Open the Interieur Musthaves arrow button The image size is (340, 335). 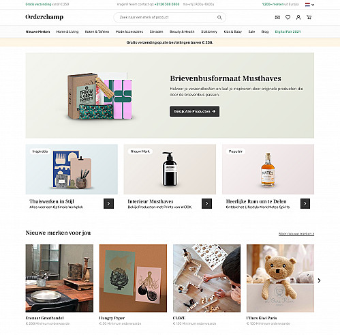206,203
